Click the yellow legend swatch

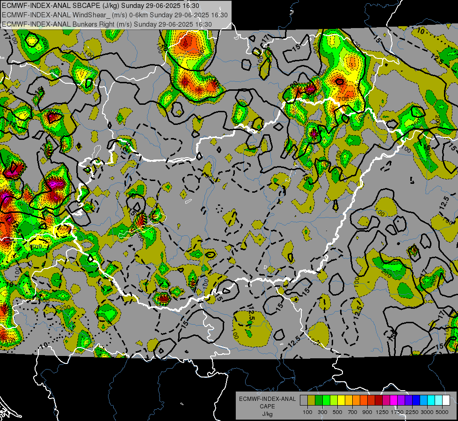pos(341,400)
